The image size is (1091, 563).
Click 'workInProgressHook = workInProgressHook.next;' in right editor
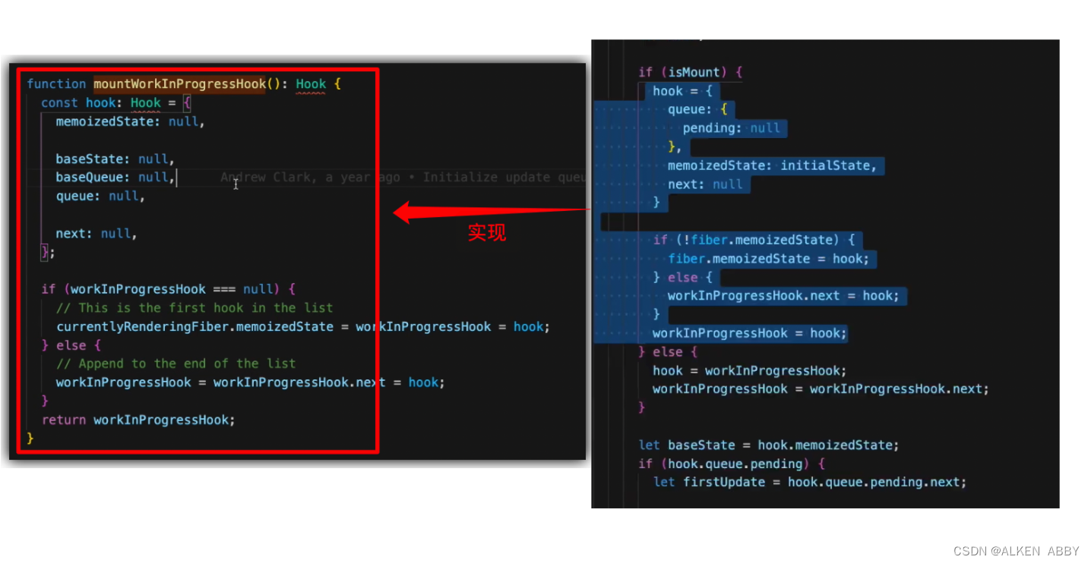(x=821, y=389)
